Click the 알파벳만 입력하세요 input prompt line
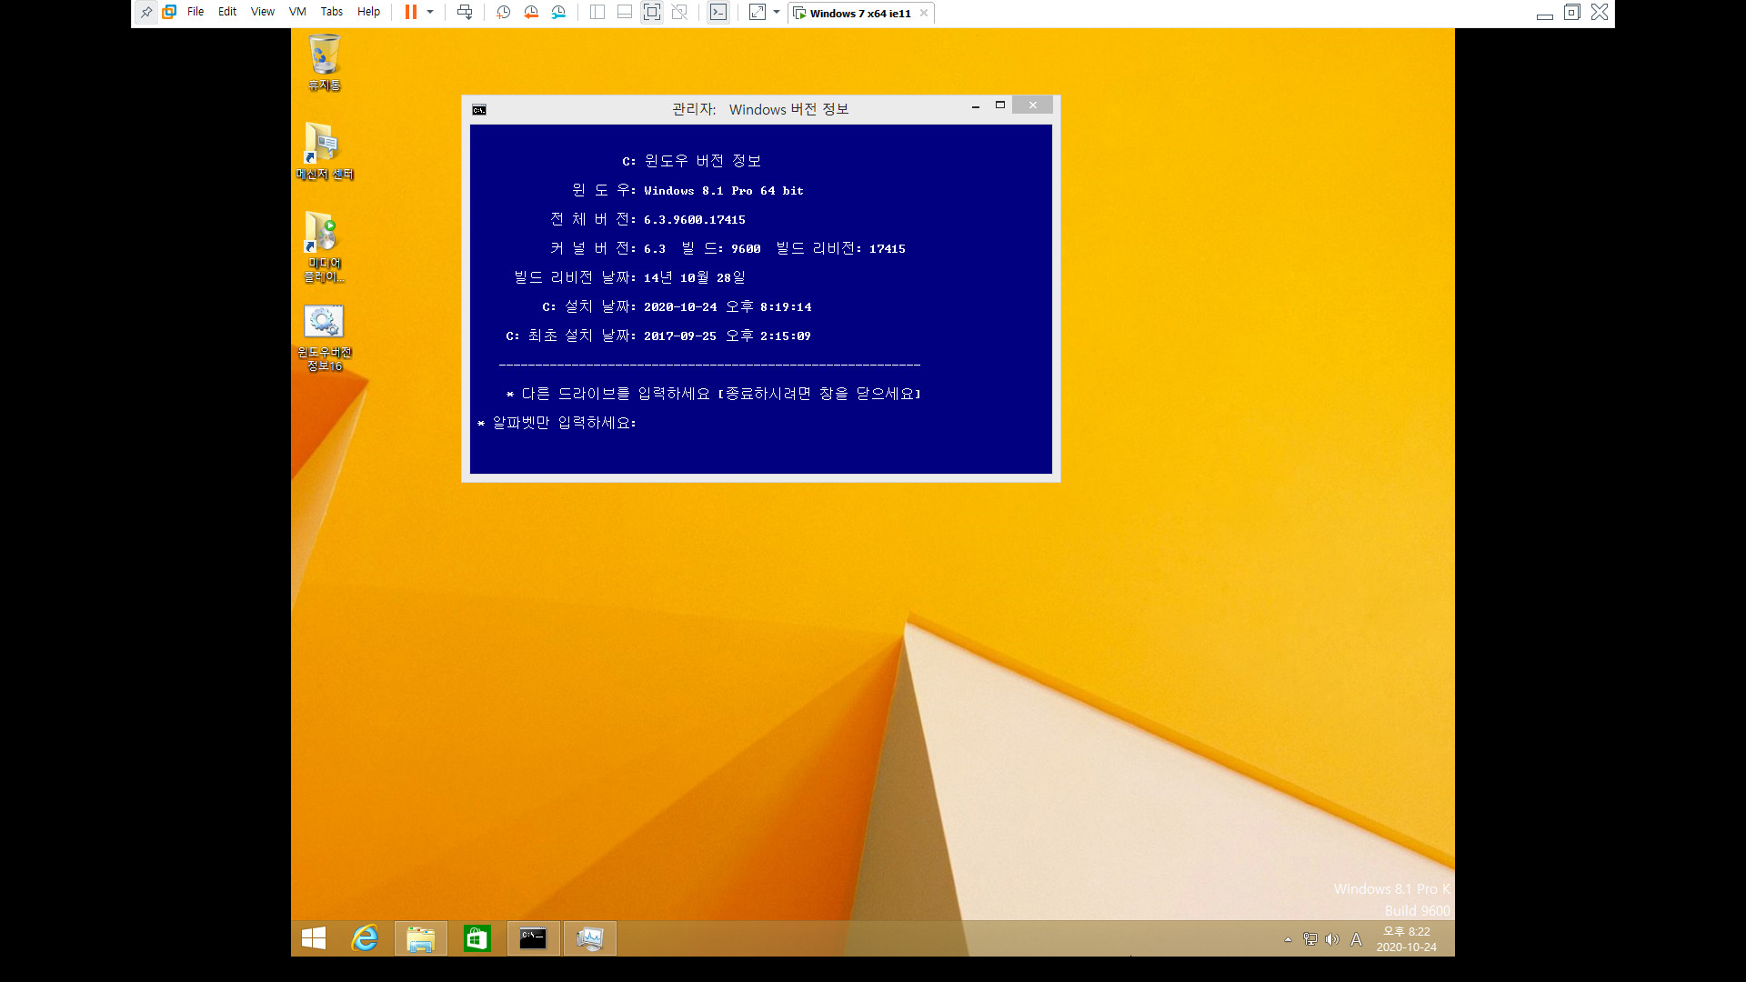This screenshot has height=982, width=1746. pos(557,423)
